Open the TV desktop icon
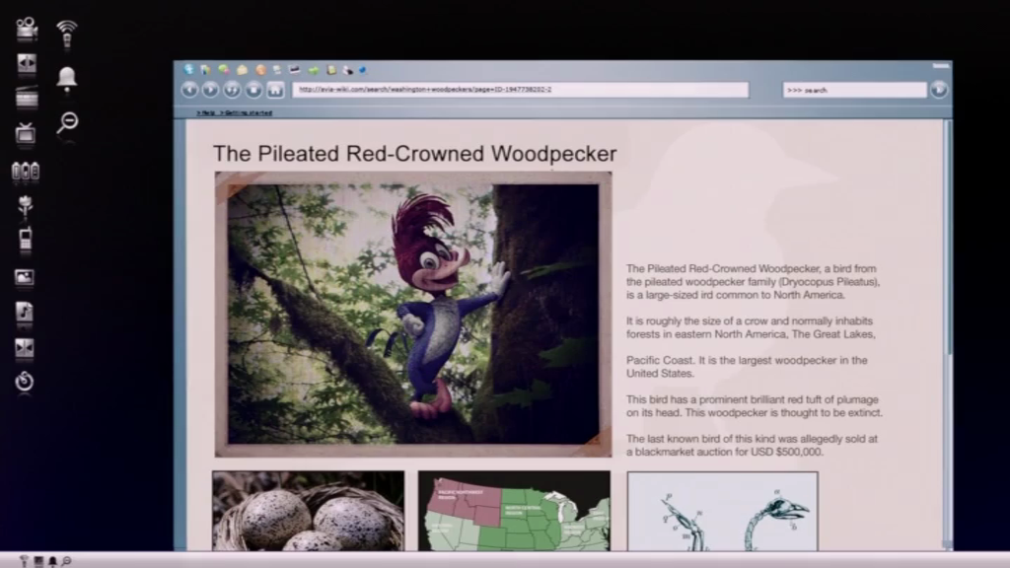 (26, 133)
